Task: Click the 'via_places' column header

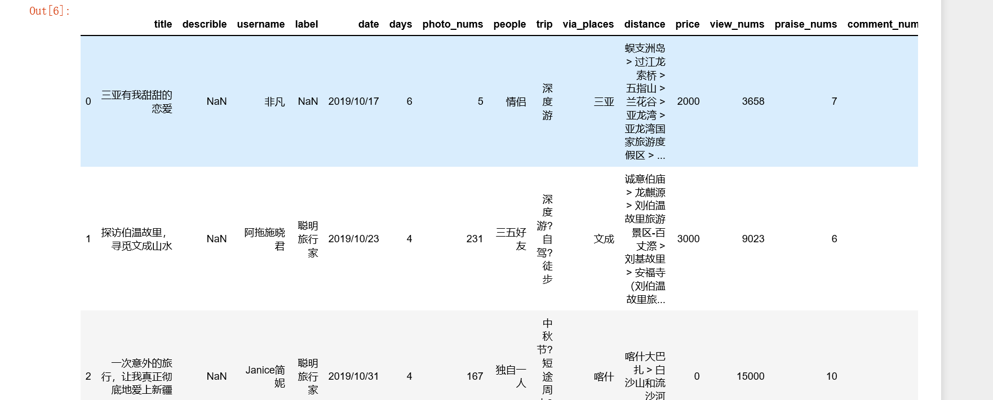Action: click(588, 24)
